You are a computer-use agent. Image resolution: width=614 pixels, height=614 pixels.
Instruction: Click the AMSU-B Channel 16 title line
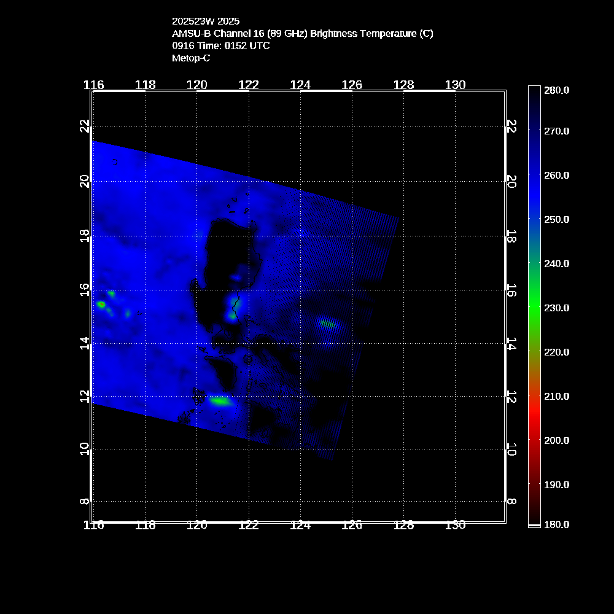tap(302, 33)
